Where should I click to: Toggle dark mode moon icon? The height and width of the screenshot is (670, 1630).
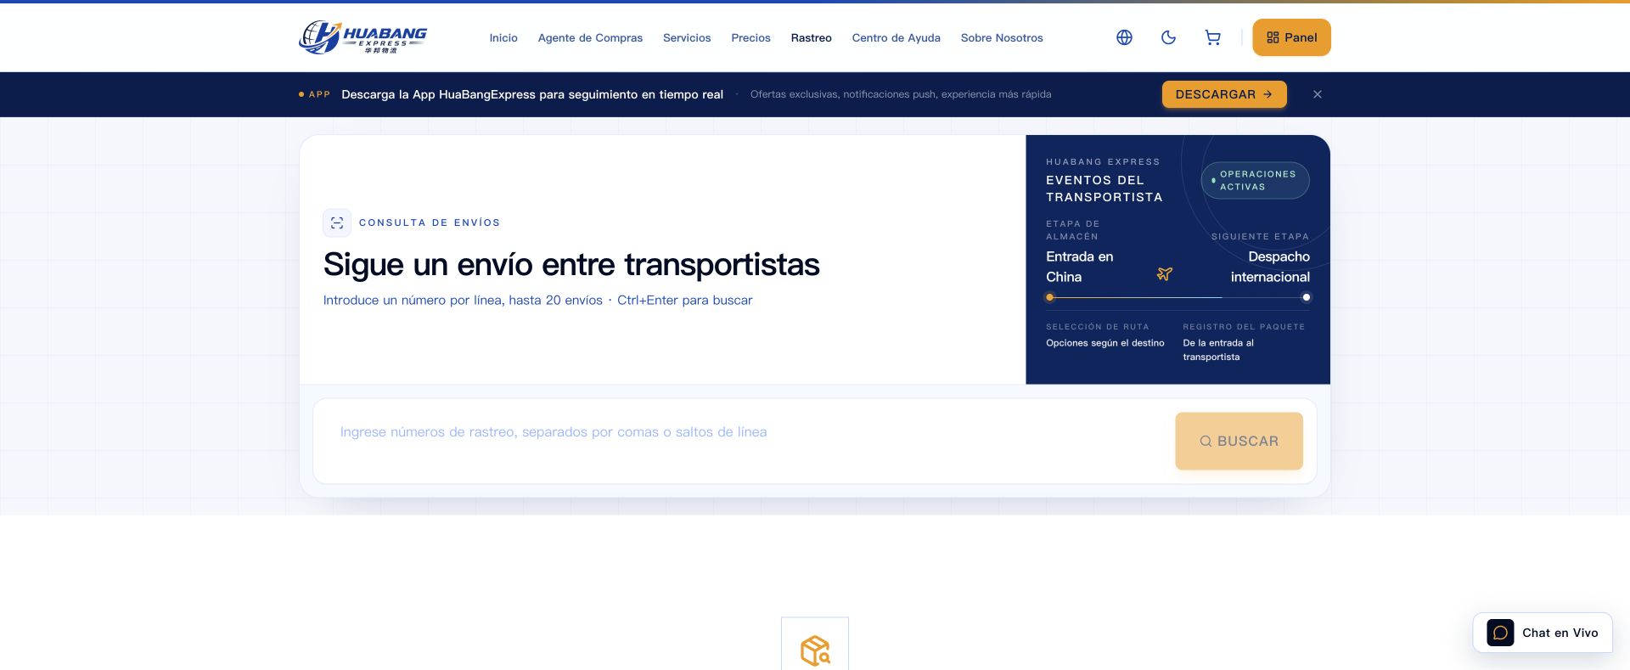[x=1168, y=37]
